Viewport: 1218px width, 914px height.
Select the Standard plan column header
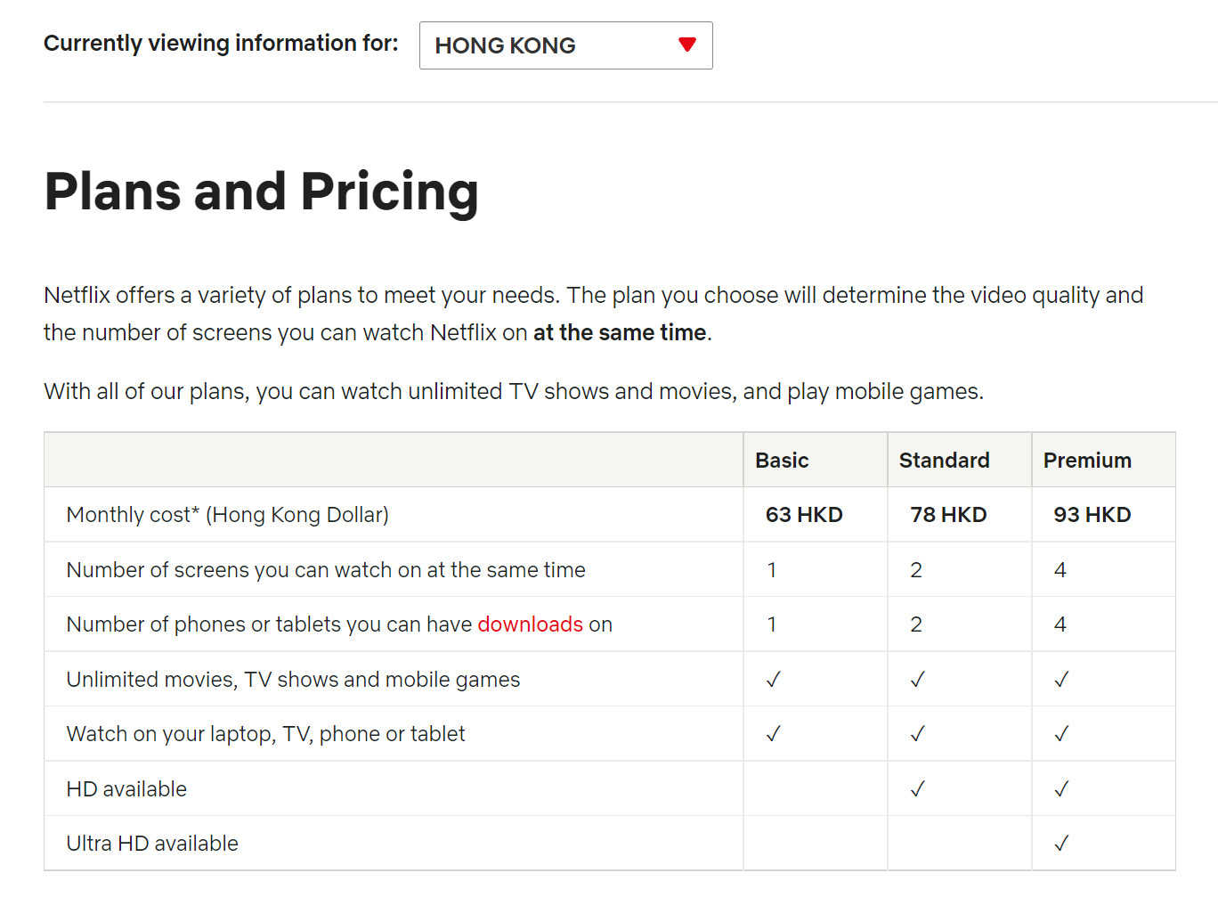coord(944,461)
